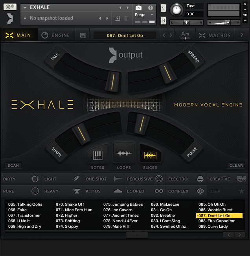Go to the next instrument with the EXHALE right arrow
Screen dimensions: 250x256
pyautogui.click(x=128, y=8)
